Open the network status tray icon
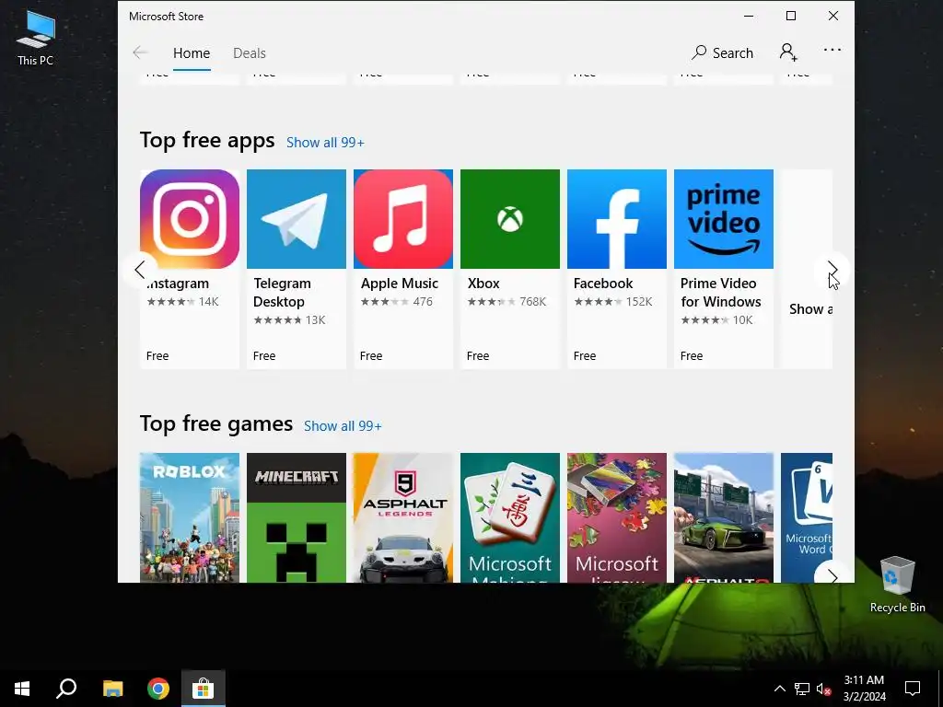The width and height of the screenshot is (943, 707). click(802, 689)
